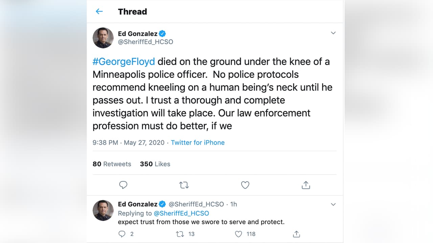Click the avatar on the reply tweet

tap(103, 210)
